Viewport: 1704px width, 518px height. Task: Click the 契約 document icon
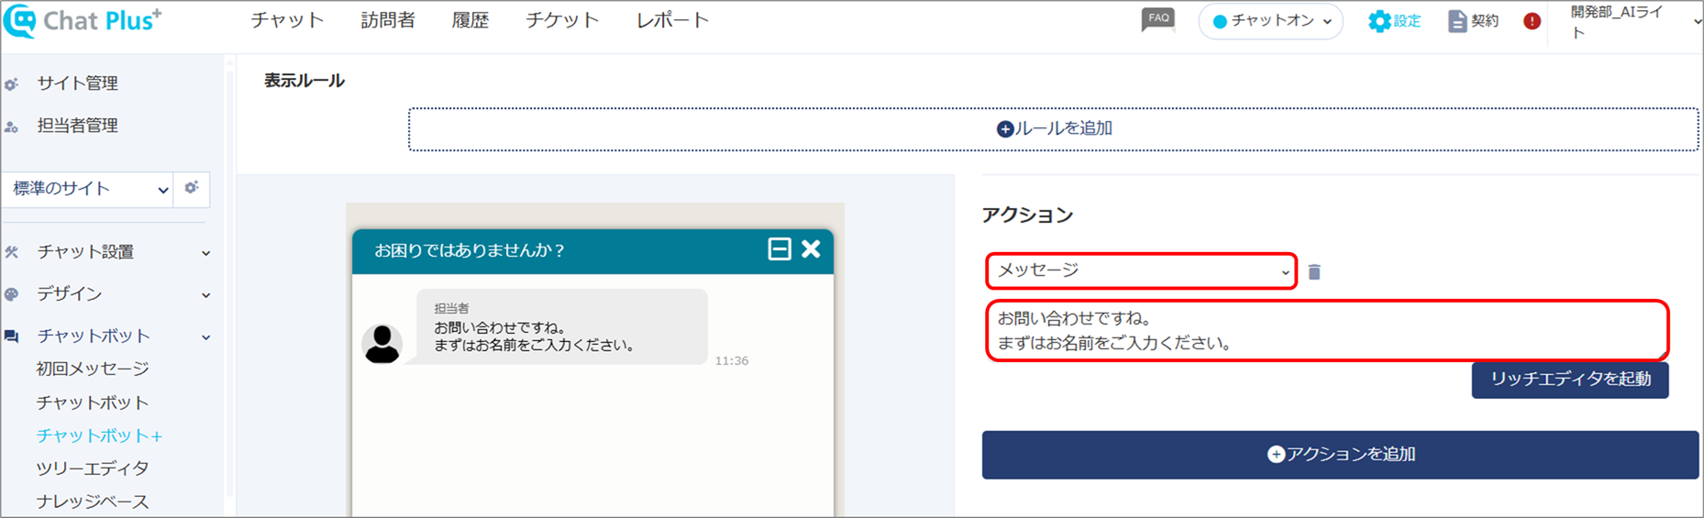1456,21
